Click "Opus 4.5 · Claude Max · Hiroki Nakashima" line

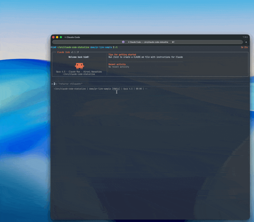click(x=79, y=72)
